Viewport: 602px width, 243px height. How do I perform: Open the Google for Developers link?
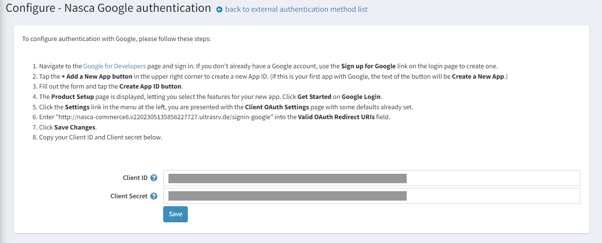(x=114, y=66)
